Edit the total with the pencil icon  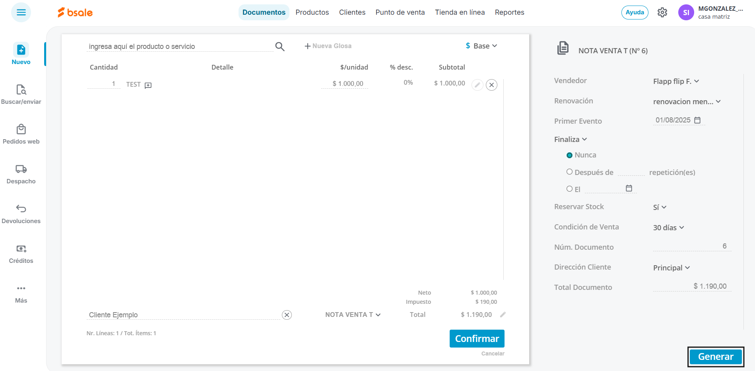click(x=503, y=315)
